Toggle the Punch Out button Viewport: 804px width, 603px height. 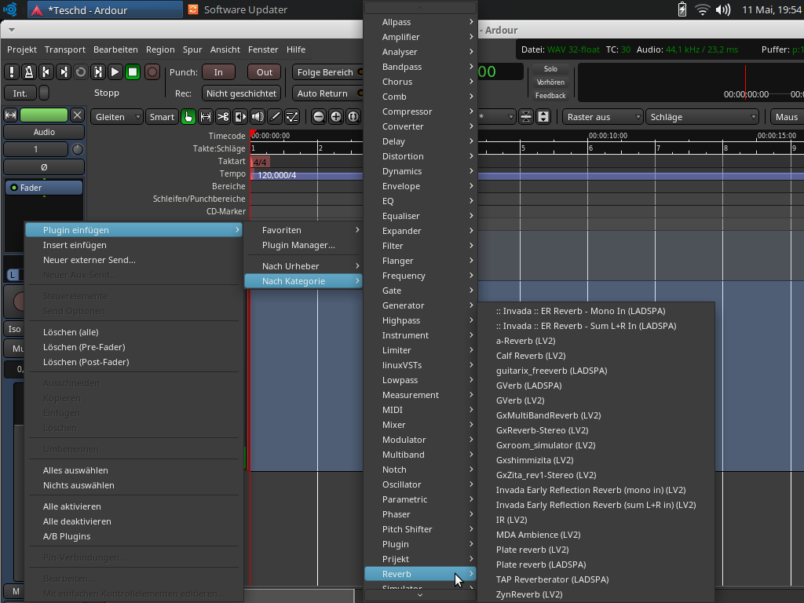click(265, 72)
